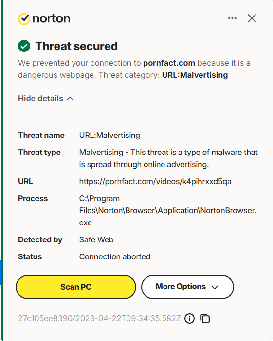Open the info icon beside the event ID
This screenshot has width=273, height=341.
pyautogui.click(x=189, y=319)
